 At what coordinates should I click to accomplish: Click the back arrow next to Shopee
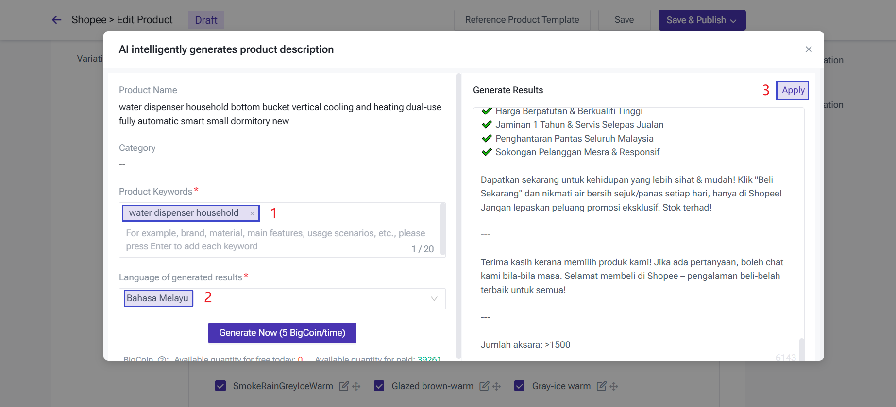pyautogui.click(x=57, y=20)
